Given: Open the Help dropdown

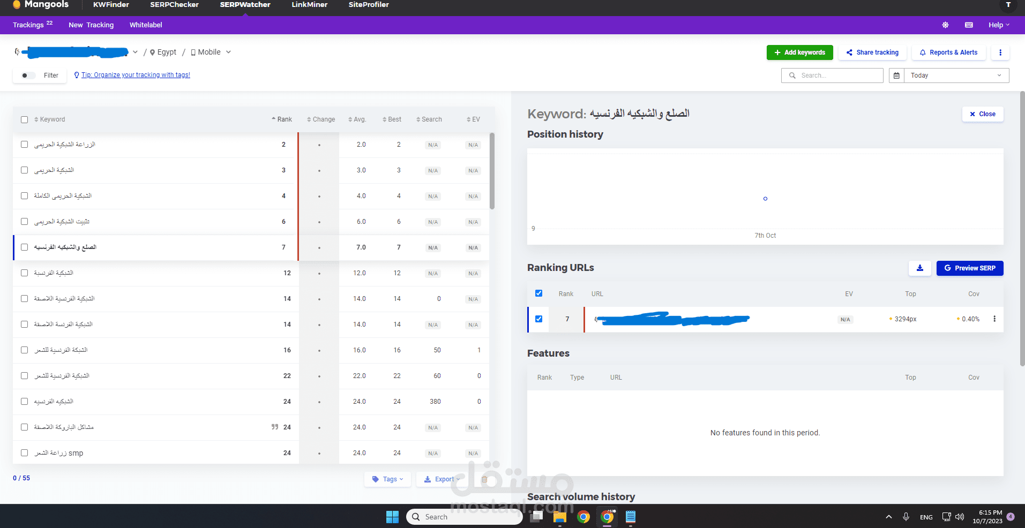Looking at the screenshot, I should 999,25.
